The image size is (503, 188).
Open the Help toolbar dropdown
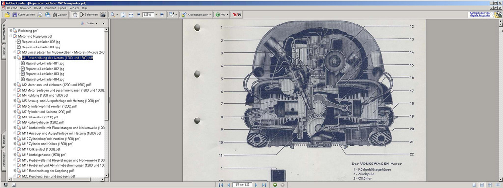(223, 15)
